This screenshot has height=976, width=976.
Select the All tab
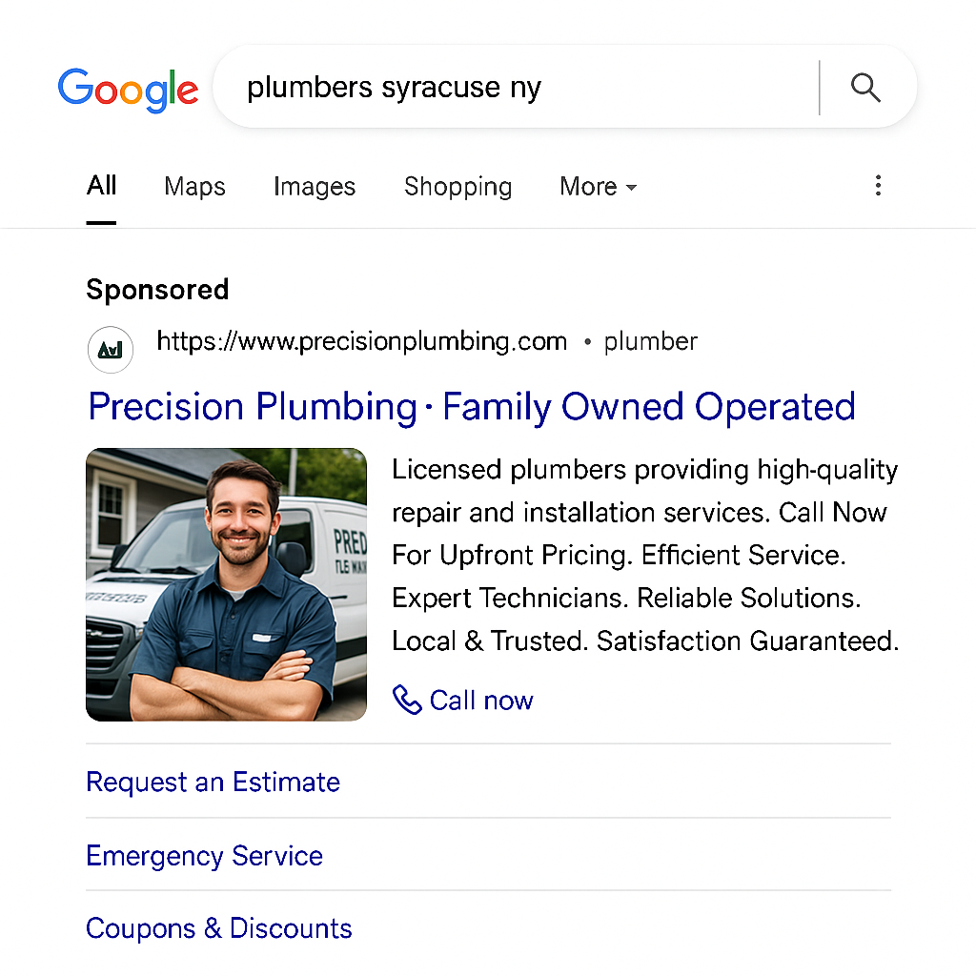tap(101, 186)
